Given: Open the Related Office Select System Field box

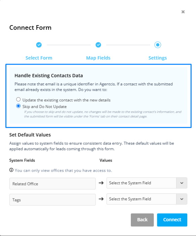Looking at the screenshot, I should pyautogui.click(x=142, y=183).
